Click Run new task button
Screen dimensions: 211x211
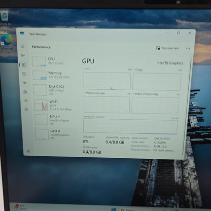167,48
